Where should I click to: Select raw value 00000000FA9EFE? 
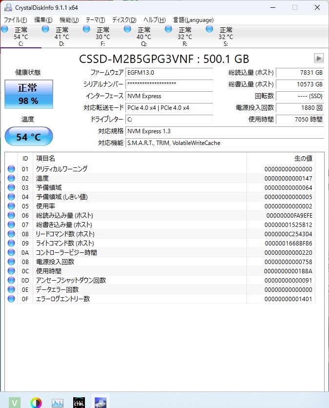coord(289,215)
